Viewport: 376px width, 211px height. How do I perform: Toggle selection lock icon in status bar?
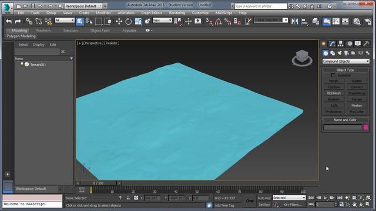128,198
